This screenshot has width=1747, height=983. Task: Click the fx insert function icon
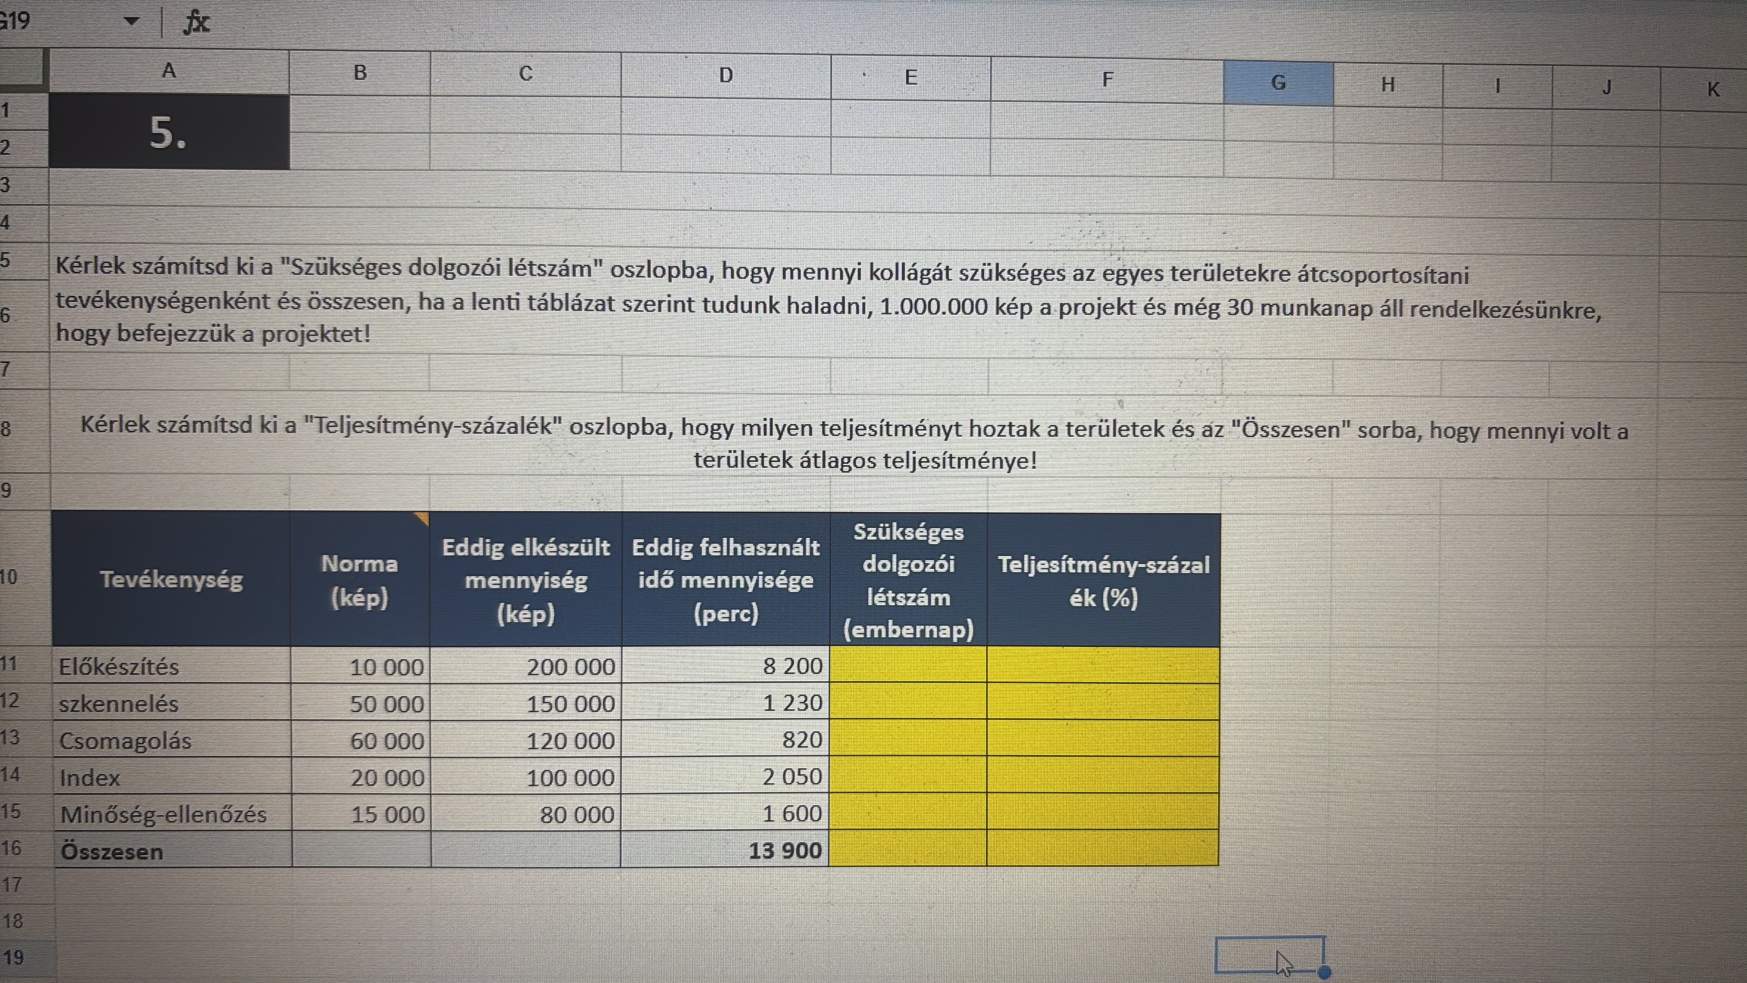197,22
